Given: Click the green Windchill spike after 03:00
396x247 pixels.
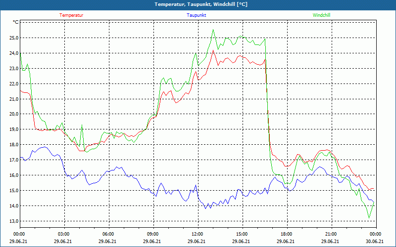Looking at the screenshot, I should click(82, 124).
